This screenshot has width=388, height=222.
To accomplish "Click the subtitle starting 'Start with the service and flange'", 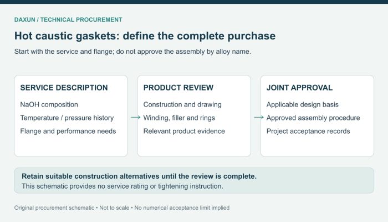I will [x=132, y=52].
